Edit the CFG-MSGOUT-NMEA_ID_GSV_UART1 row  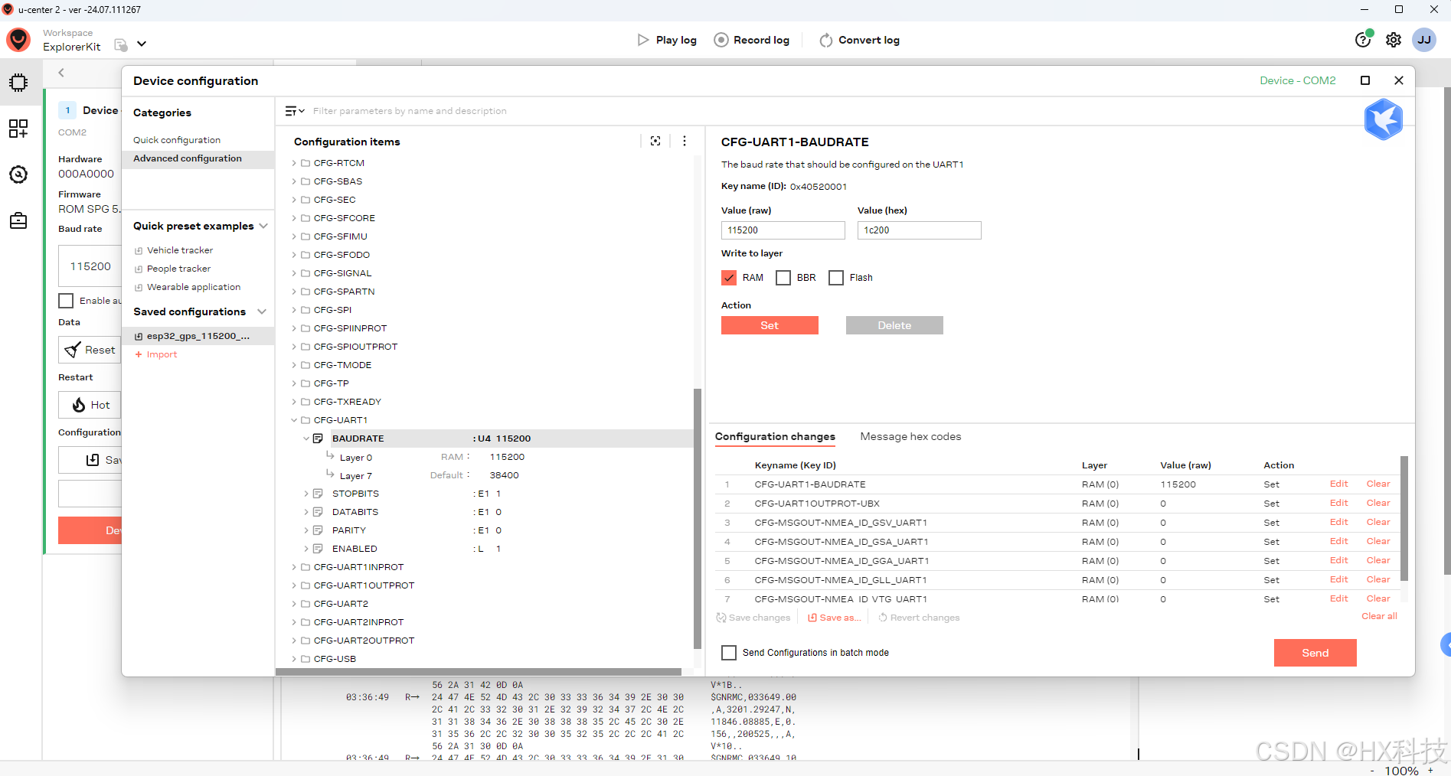pyautogui.click(x=1338, y=522)
